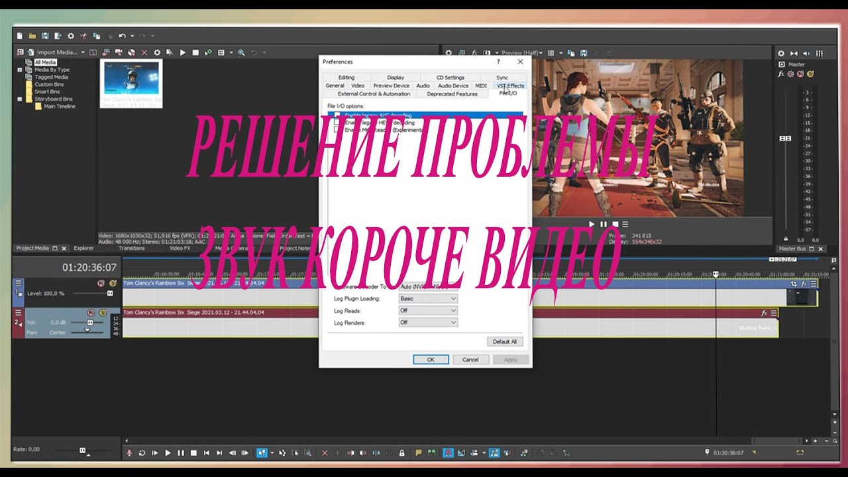Pause the video preview below the monitor
This screenshot has width=848, height=477.
(604, 225)
